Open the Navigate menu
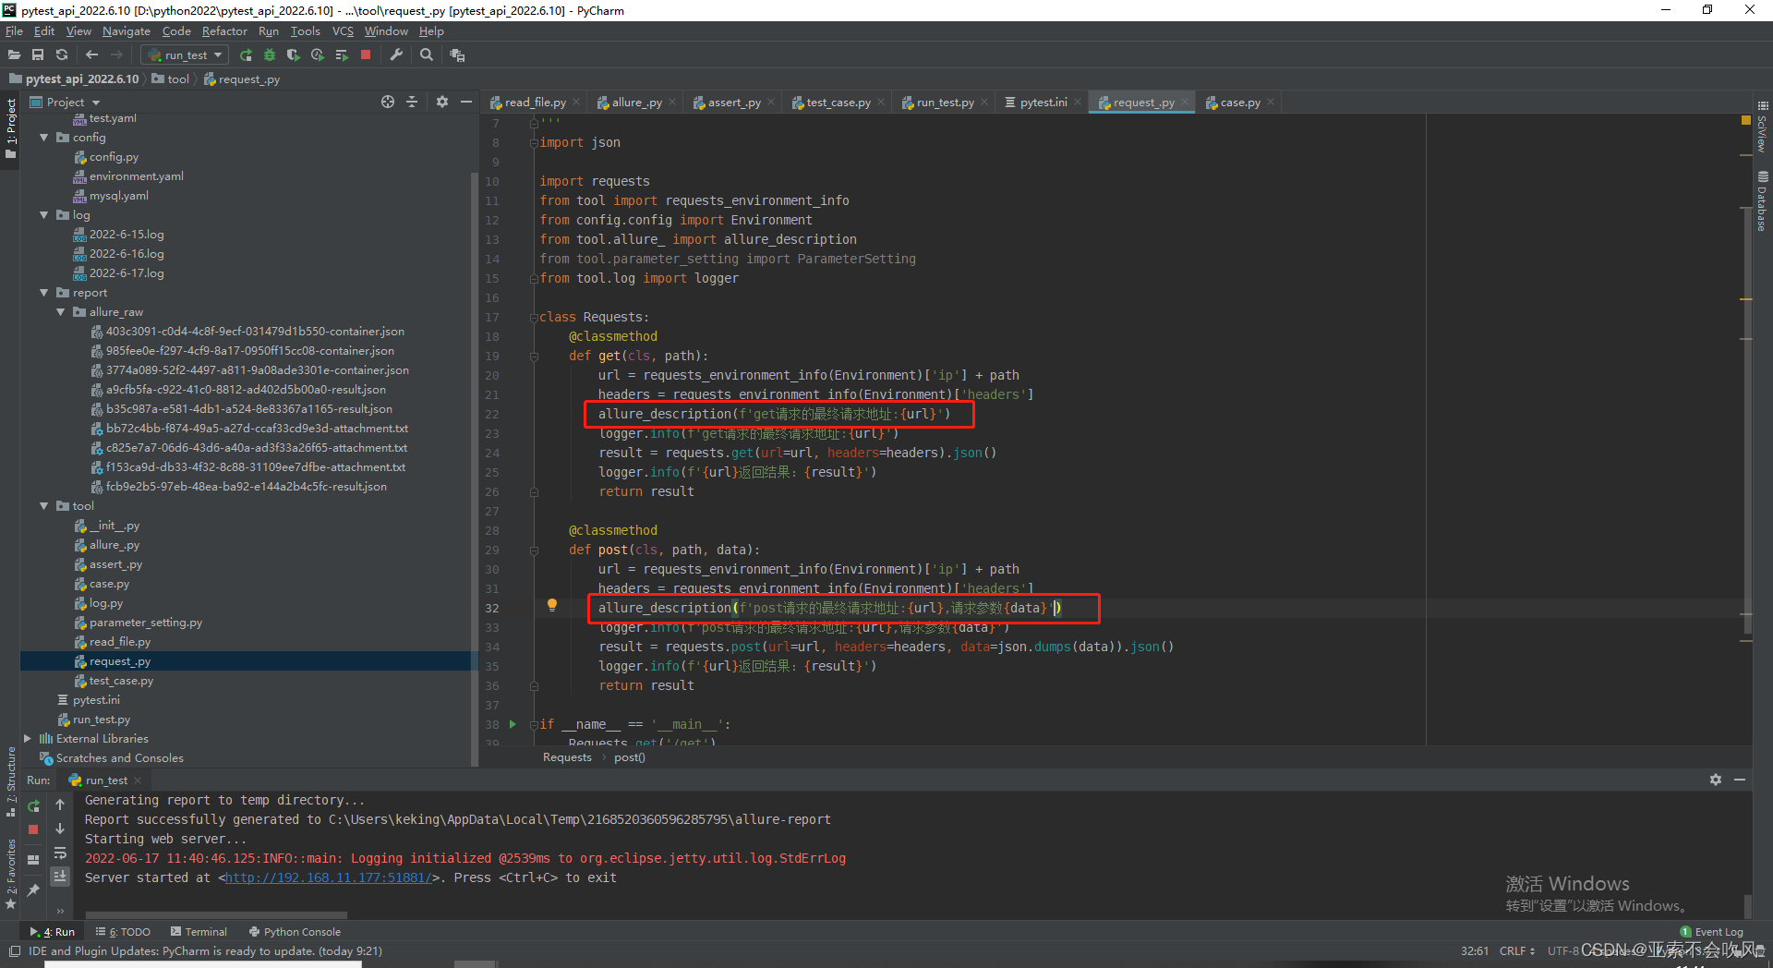 coord(126,30)
